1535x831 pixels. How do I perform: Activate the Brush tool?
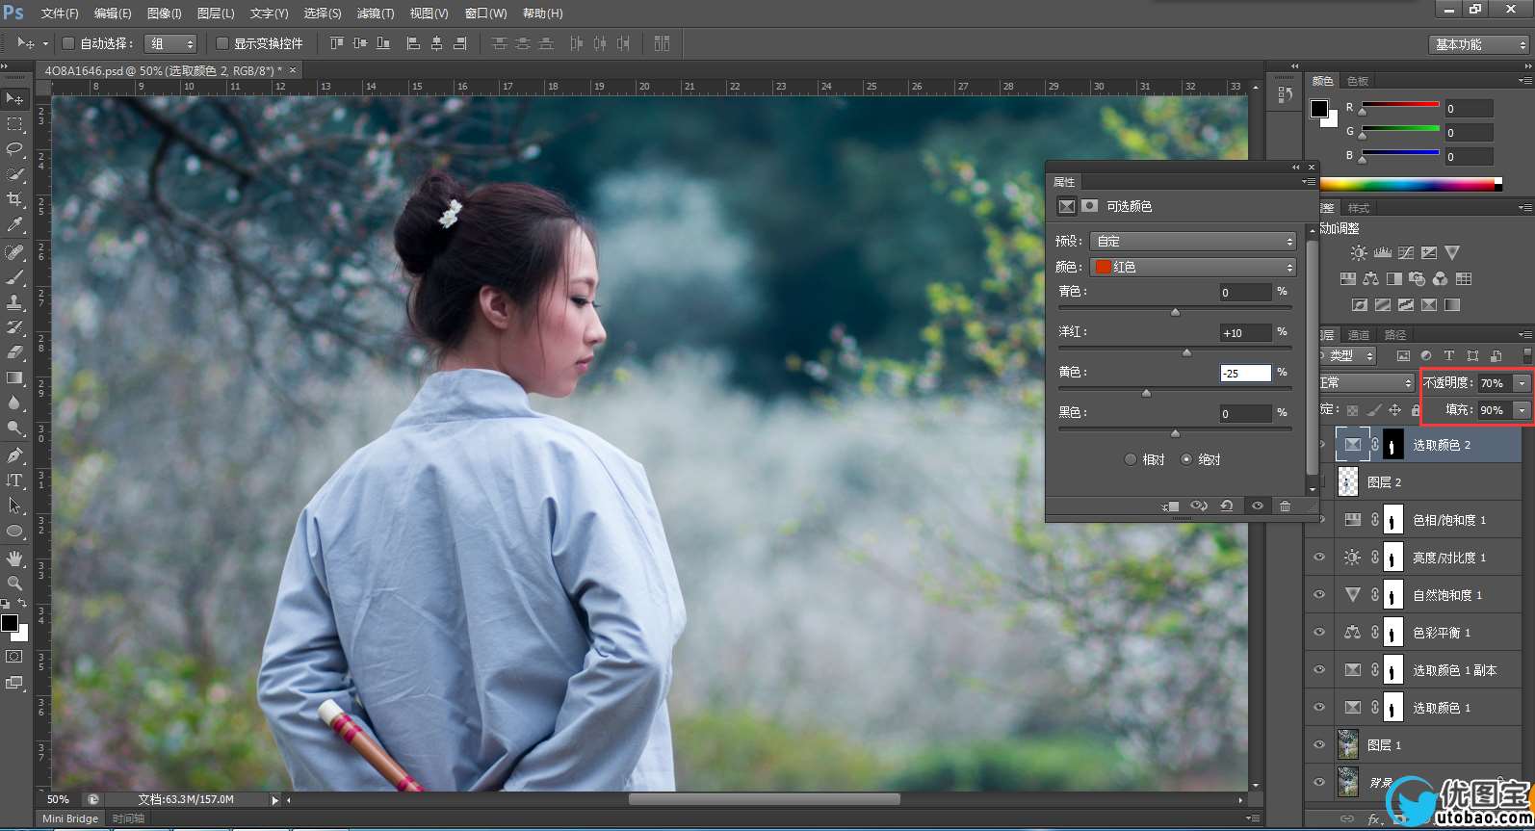coord(14,277)
